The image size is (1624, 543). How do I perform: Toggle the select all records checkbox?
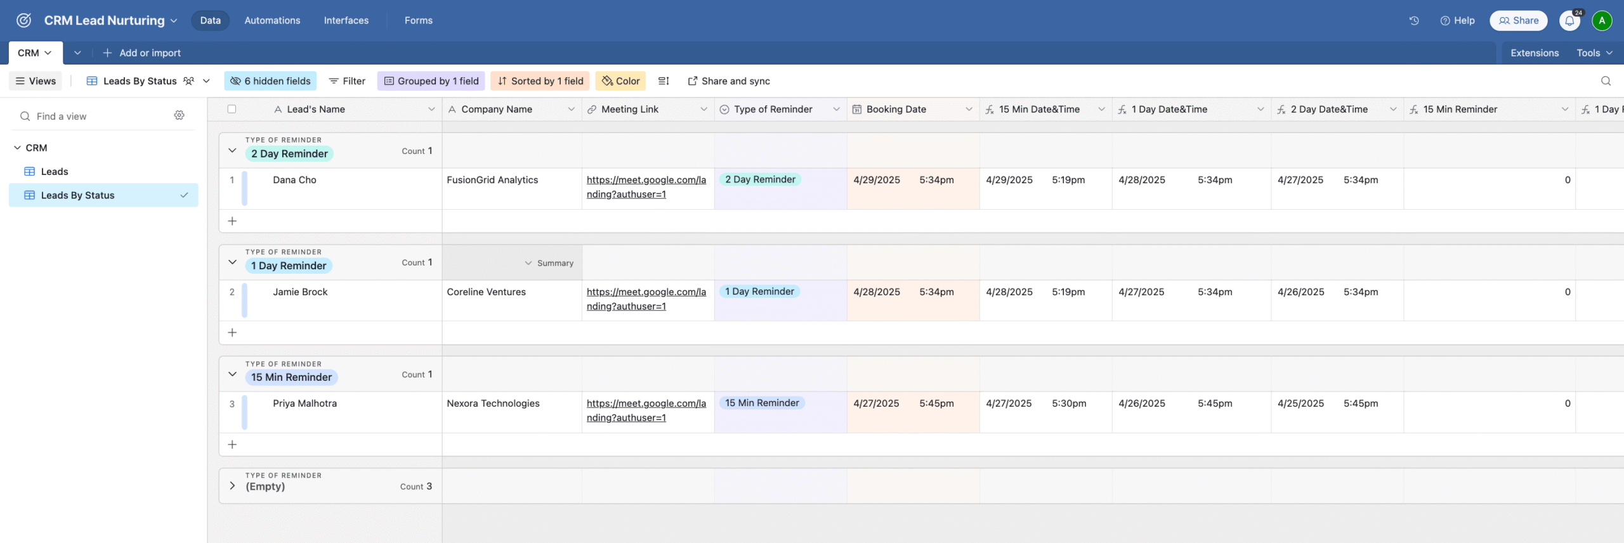pyautogui.click(x=232, y=109)
